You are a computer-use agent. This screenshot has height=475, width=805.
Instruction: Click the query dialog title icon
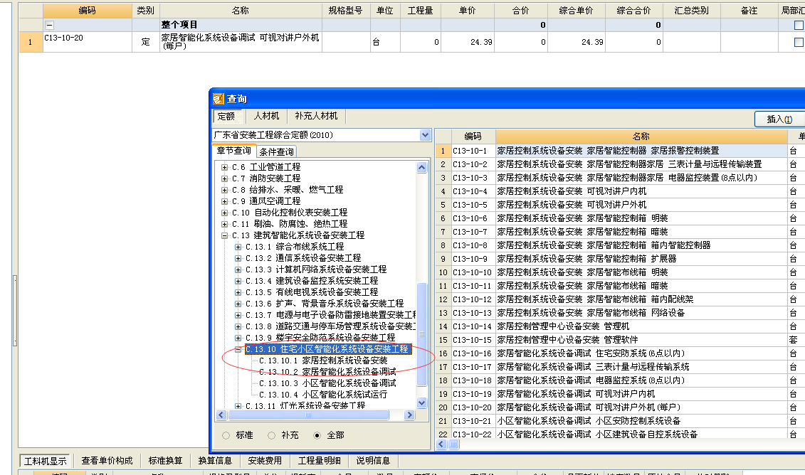pos(219,99)
